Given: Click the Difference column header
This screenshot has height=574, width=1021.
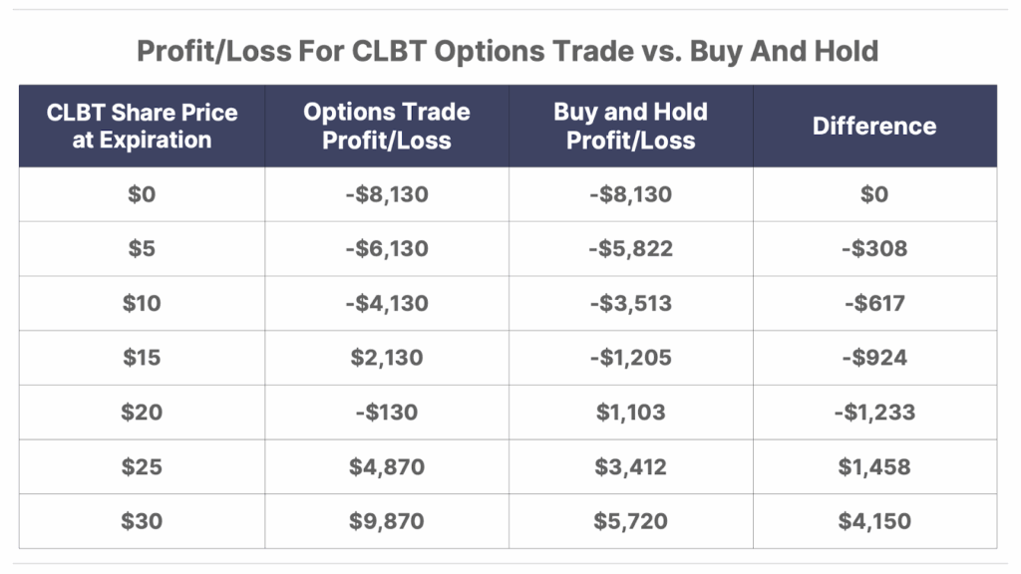Looking at the screenshot, I should tap(874, 127).
